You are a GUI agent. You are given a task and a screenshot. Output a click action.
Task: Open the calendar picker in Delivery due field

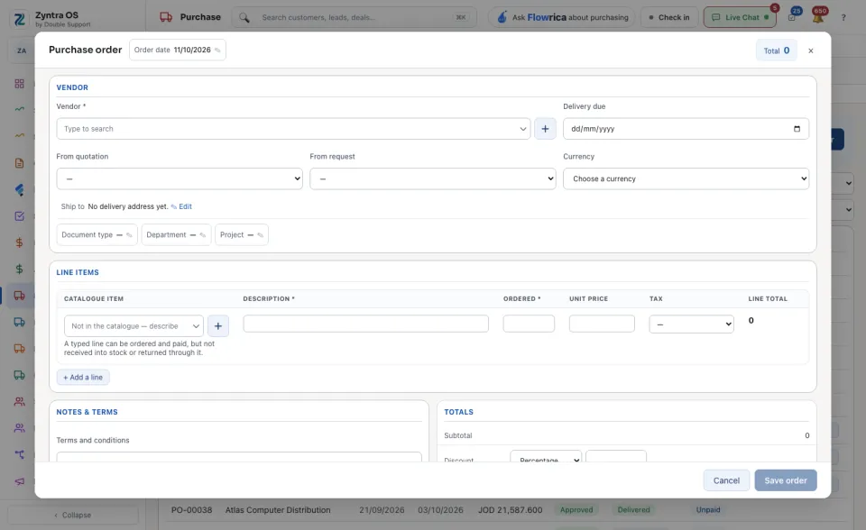(797, 129)
